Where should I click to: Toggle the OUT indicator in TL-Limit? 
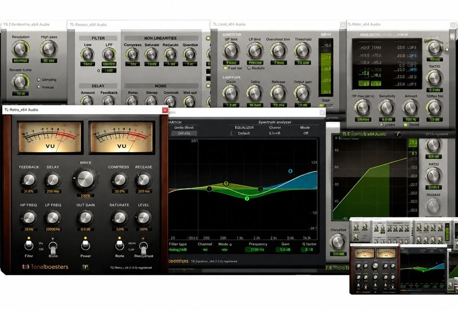(322, 105)
